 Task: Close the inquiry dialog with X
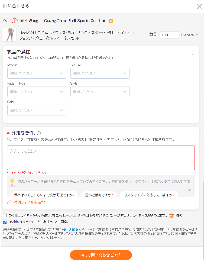point(199,6)
